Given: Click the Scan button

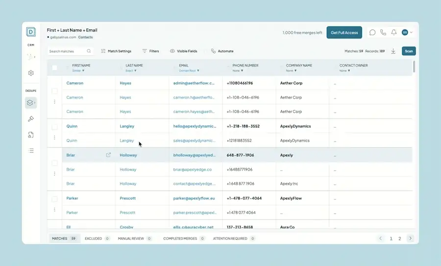Looking at the screenshot, I should pos(409,51).
